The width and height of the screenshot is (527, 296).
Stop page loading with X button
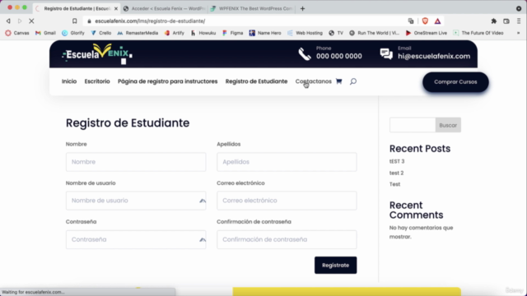(x=31, y=21)
